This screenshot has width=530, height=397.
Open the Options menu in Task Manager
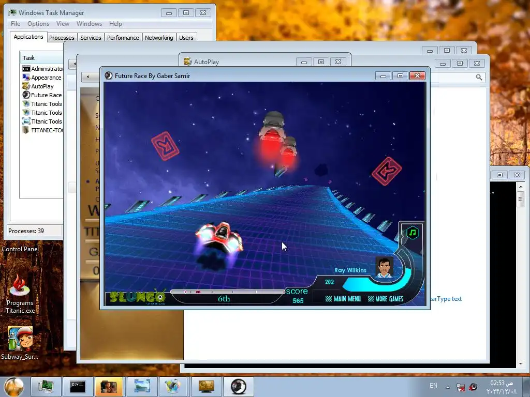(38, 24)
